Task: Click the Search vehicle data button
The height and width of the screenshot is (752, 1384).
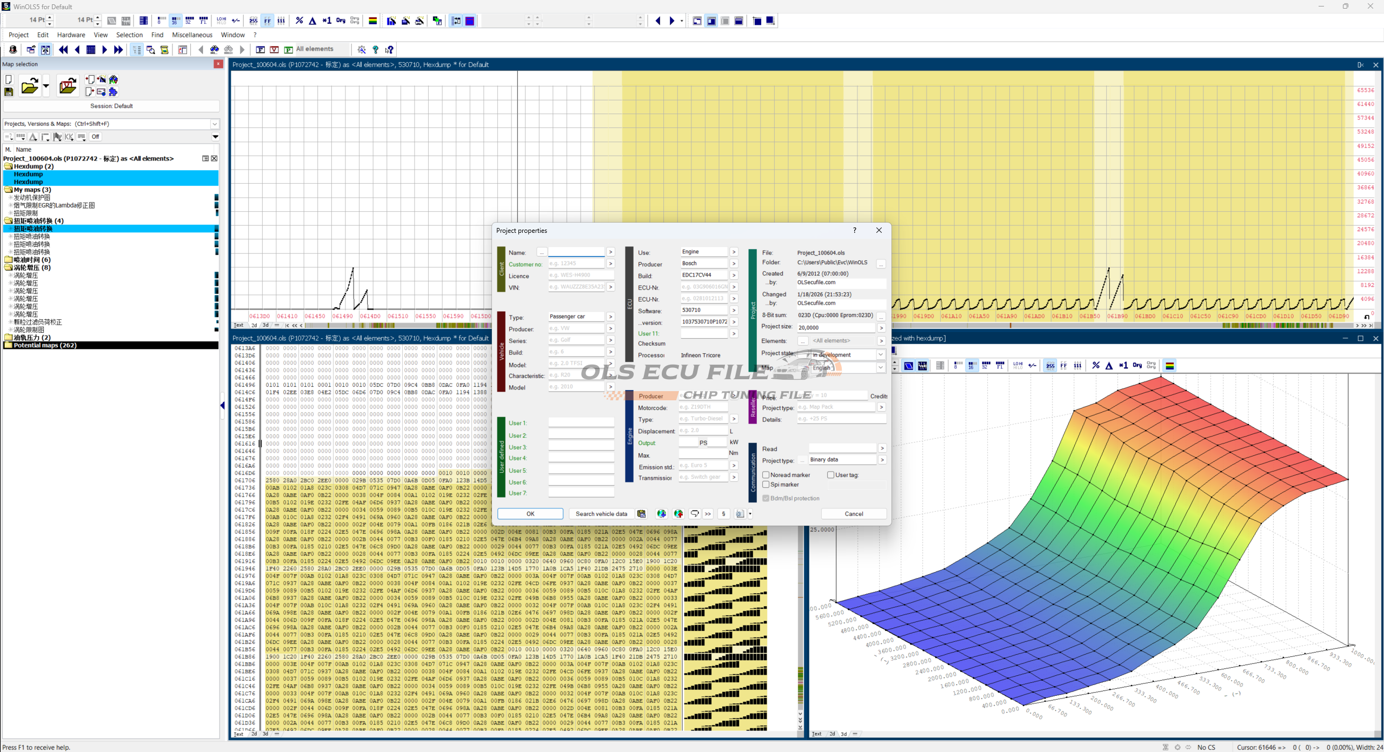Action: (x=601, y=514)
